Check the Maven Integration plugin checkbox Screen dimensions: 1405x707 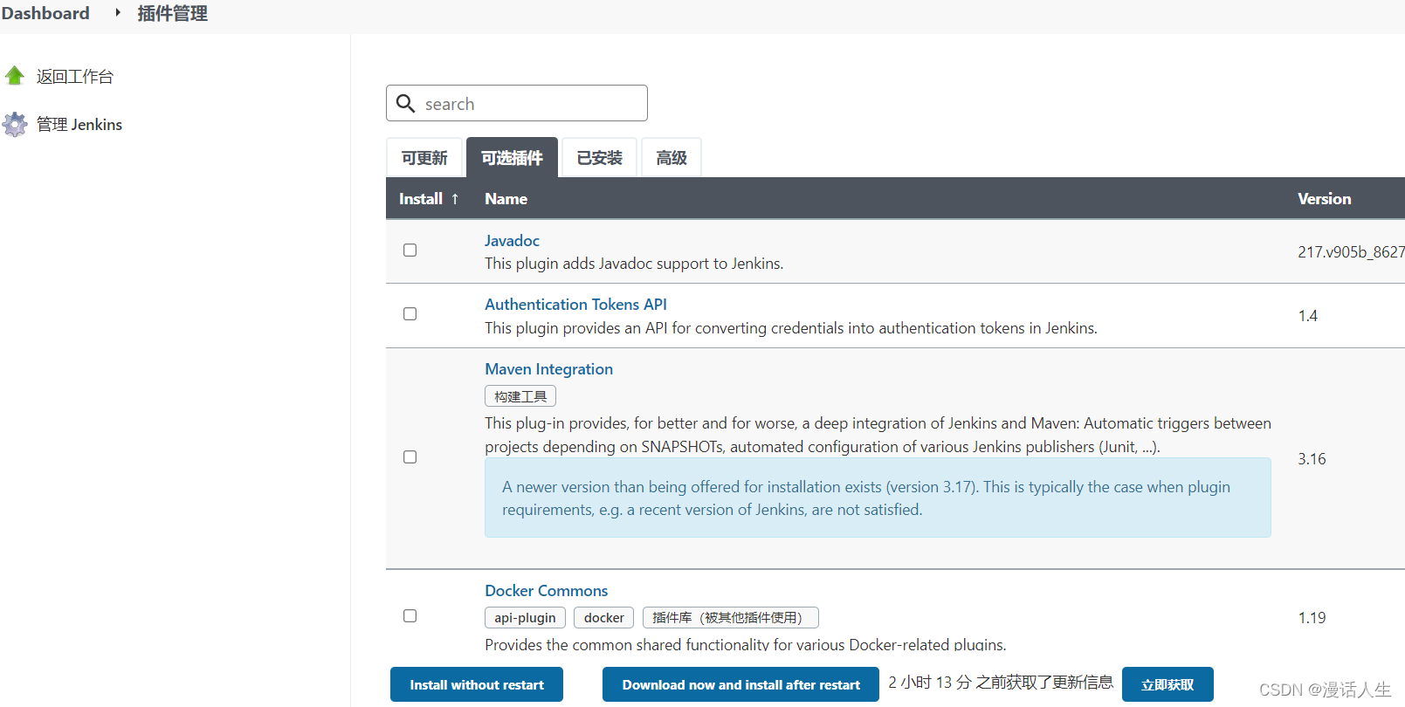(x=410, y=457)
